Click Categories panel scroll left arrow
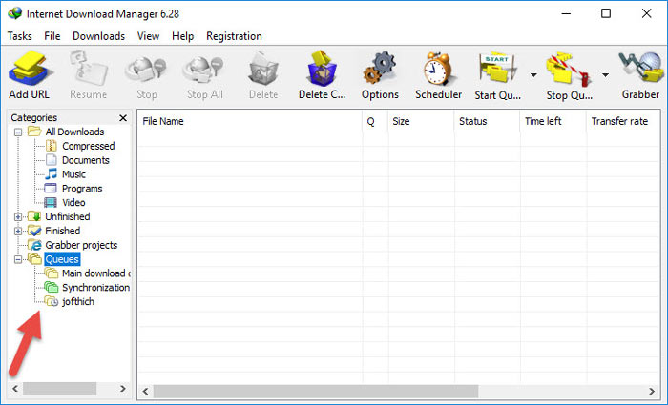This screenshot has width=668, height=405. (x=15, y=389)
